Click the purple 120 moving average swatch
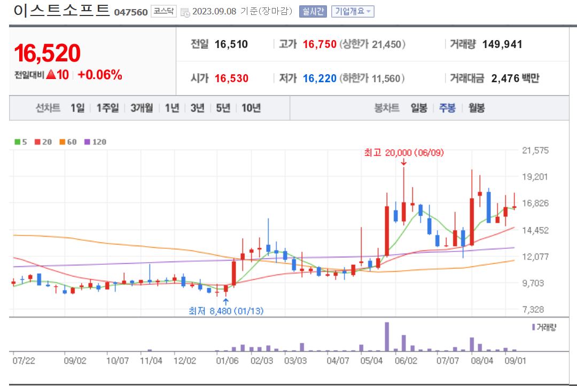Image resolution: width=577 pixels, height=386 pixels. (87, 142)
